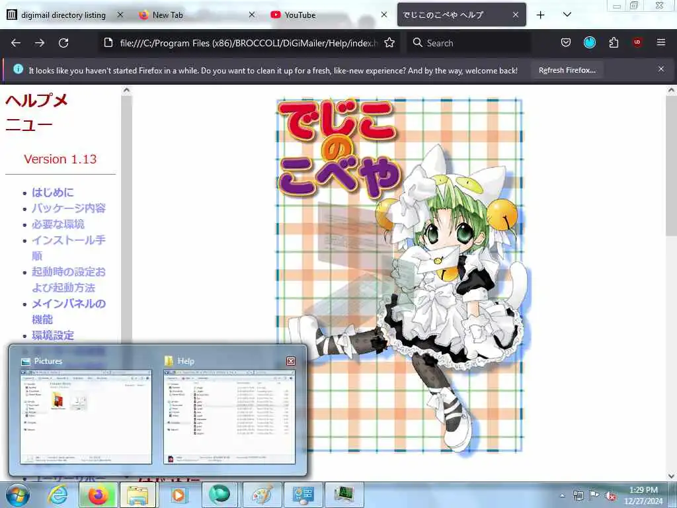Go forward using the forward arrow
The image size is (677, 508).
40,43
